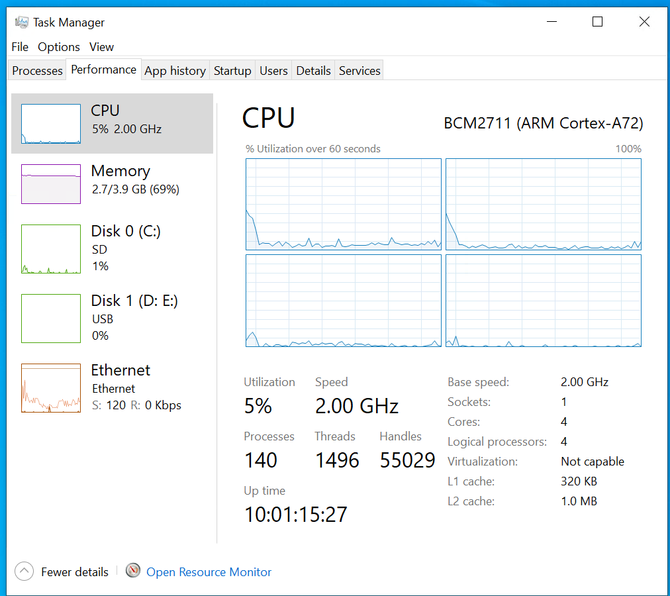Click Open Resource Monitor link

(209, 572)
